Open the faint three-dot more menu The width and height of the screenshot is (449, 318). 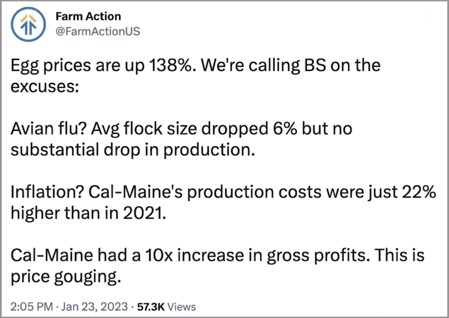(431, 16)
